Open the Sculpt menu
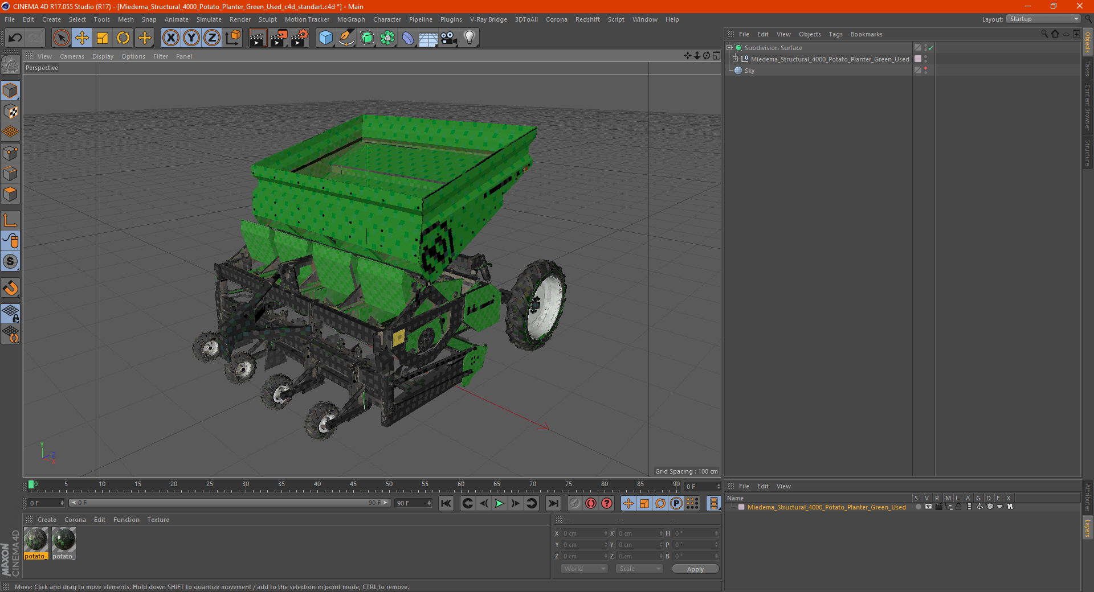1094x592 pixels. [268, 19]
